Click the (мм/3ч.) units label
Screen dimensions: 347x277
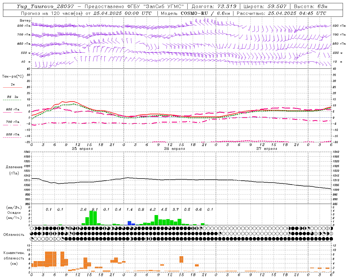pyautogui.click(x=14, y=207)
